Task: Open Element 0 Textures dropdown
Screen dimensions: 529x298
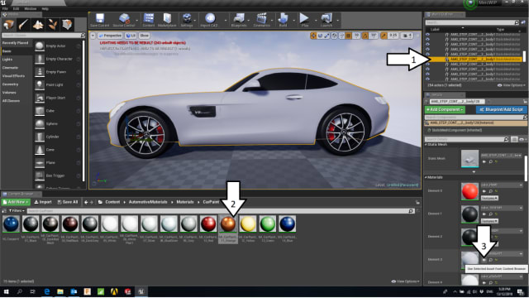Action: coord(489,198)
